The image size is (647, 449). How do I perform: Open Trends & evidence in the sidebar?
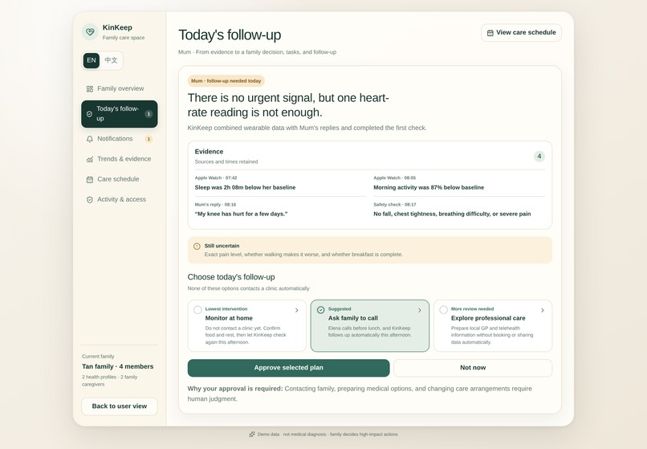[x=120, y=159]
